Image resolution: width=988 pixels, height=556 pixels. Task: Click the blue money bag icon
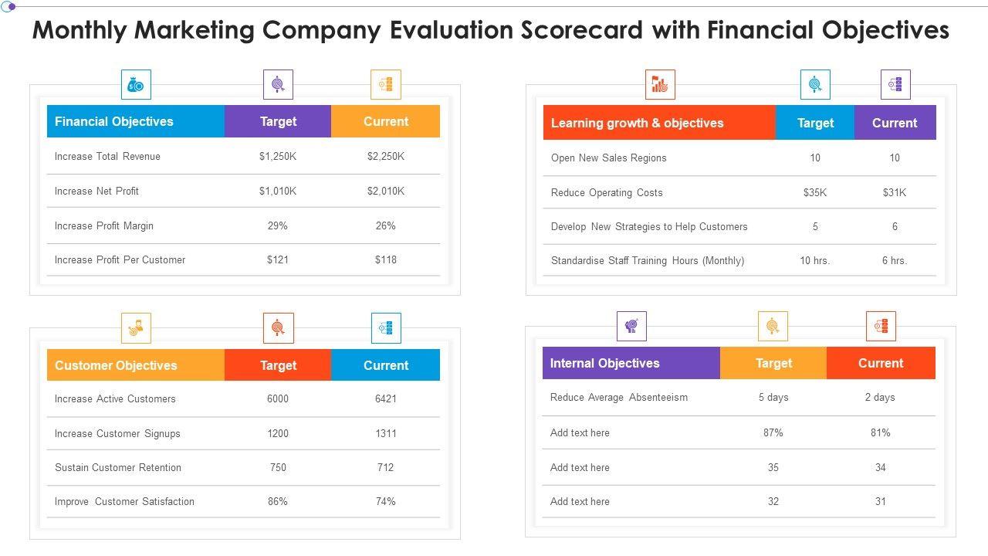click(x=136, y=85)
